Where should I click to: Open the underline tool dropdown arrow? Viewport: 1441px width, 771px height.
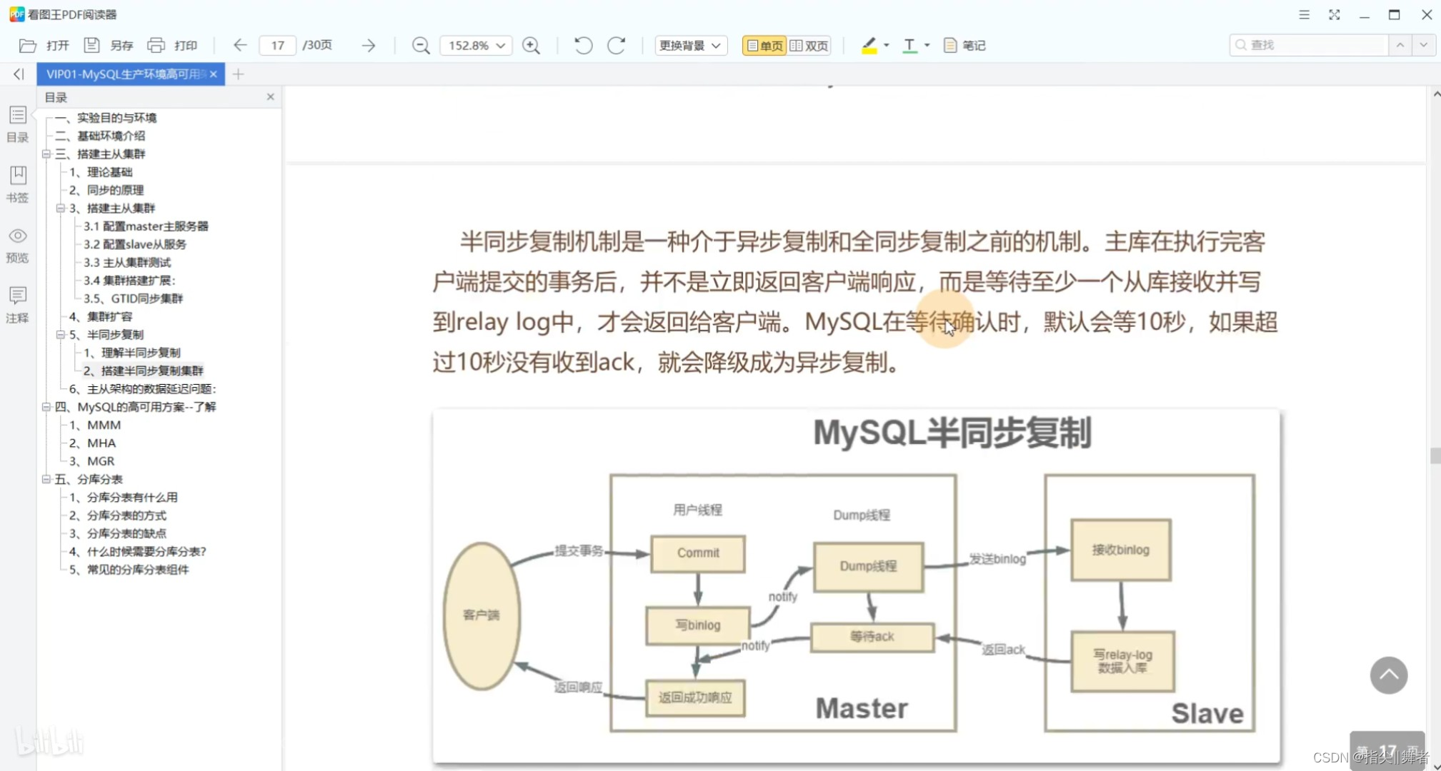pyautogui.click(x=927, y=46)
